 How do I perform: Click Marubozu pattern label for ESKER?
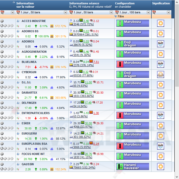coord(132,124)
